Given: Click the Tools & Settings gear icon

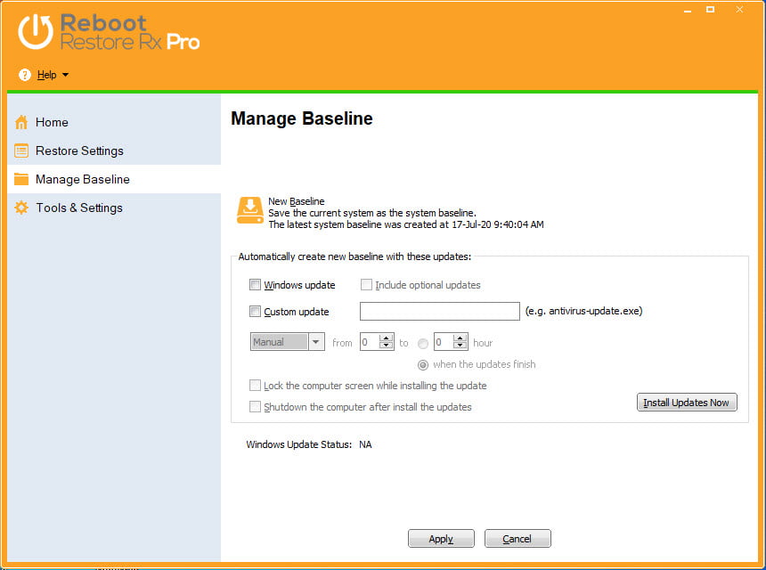Looking at the screenshot, I should click(x=21, y=208).
